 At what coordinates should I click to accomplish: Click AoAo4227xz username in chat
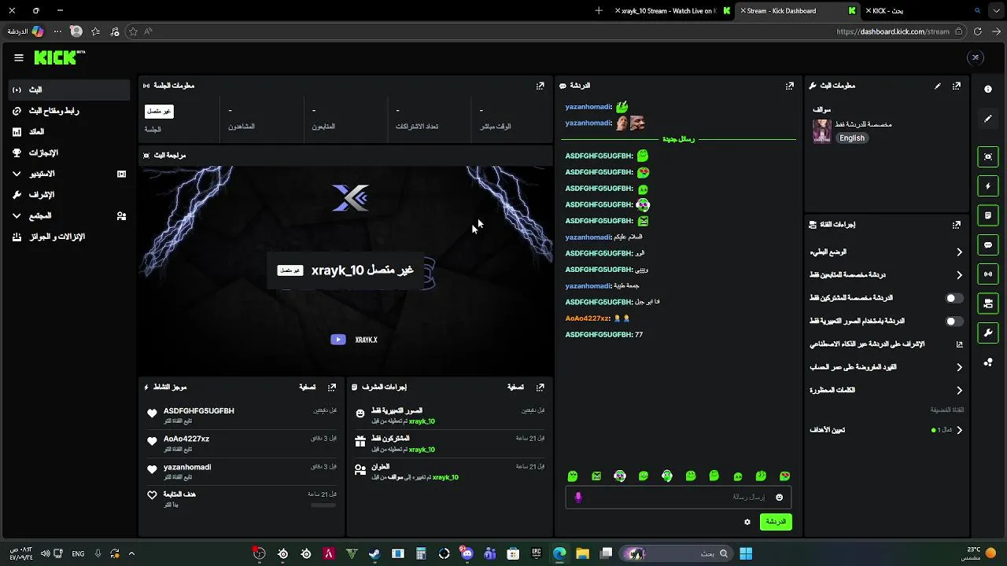588,318
